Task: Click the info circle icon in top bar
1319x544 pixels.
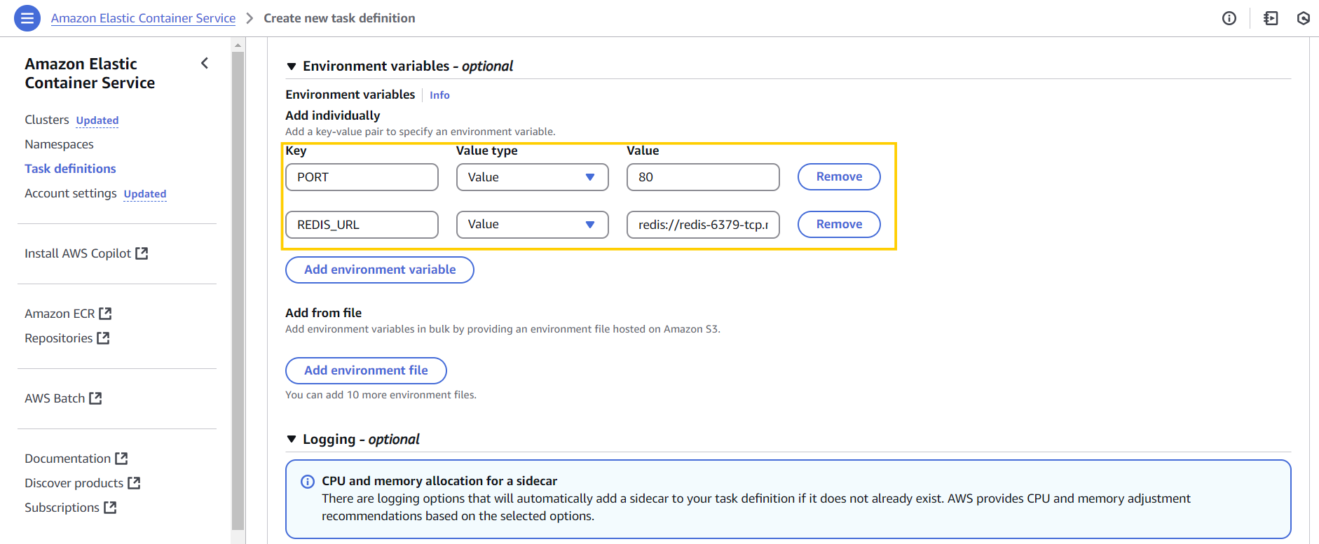Action: click(x=1229, y=18)
